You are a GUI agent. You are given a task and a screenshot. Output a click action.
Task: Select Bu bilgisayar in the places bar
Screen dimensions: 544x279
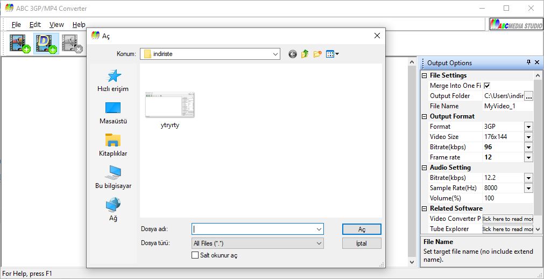tap(113, 178)
